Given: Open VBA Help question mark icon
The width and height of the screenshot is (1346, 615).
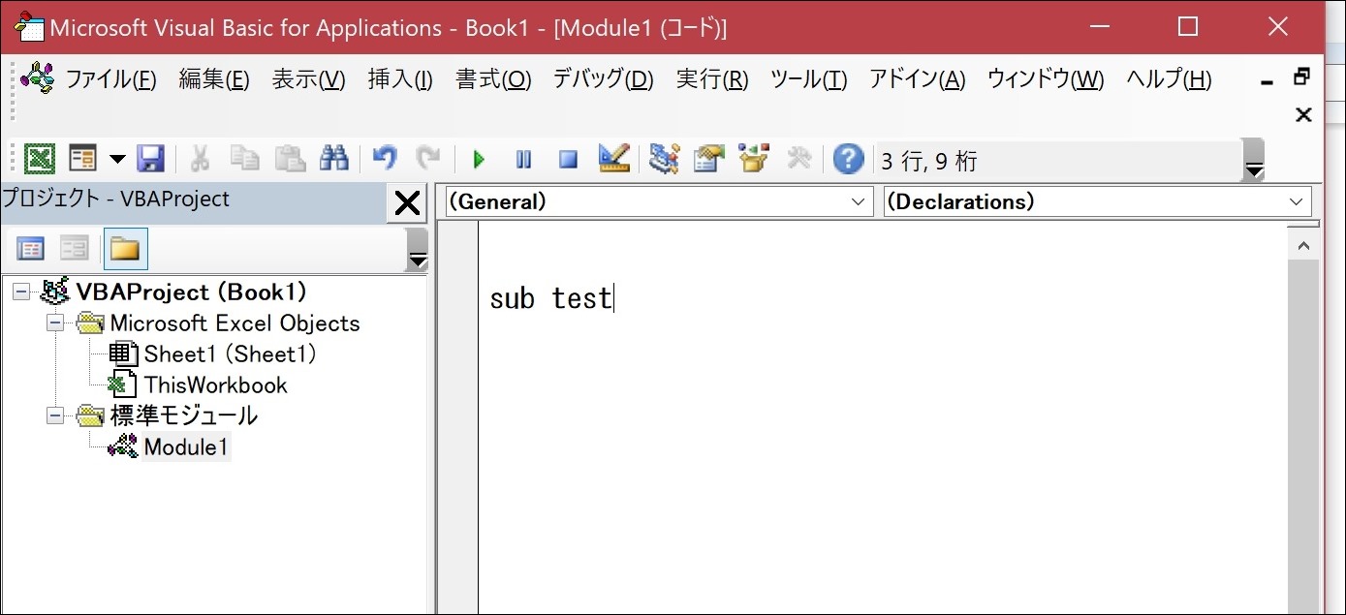Looking at the screenshot, I should (848, 158).
